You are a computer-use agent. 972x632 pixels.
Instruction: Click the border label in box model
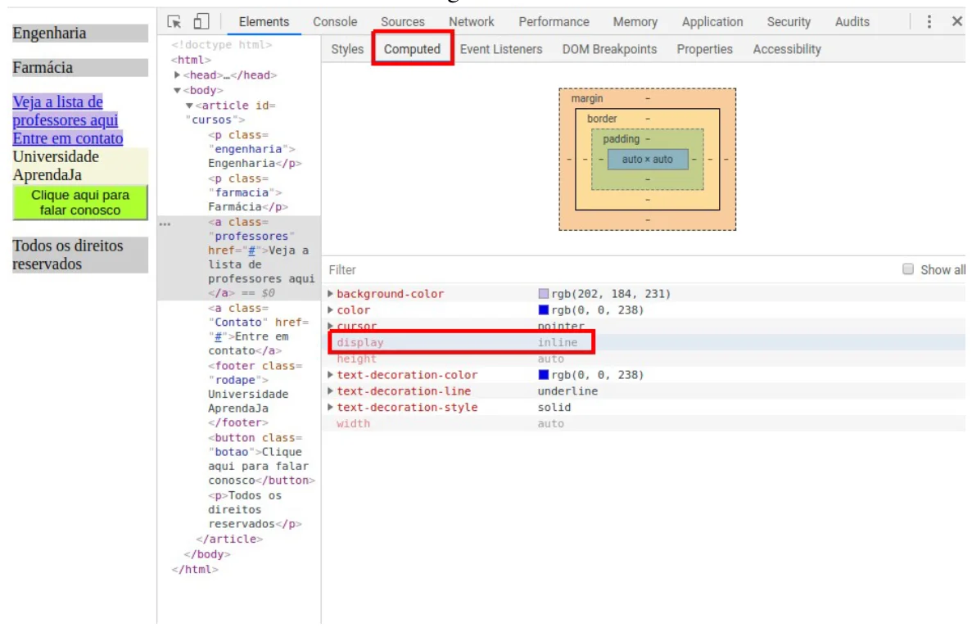coord(601,119)
